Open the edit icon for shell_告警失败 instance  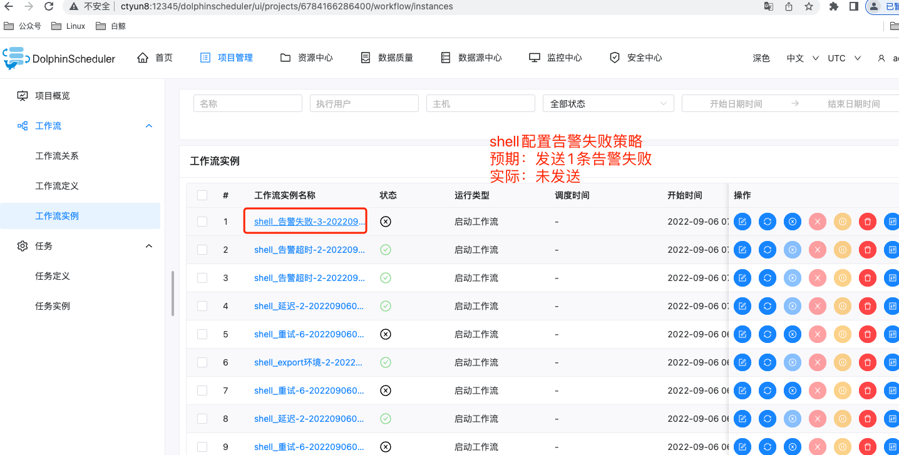(x=742, y=221)
